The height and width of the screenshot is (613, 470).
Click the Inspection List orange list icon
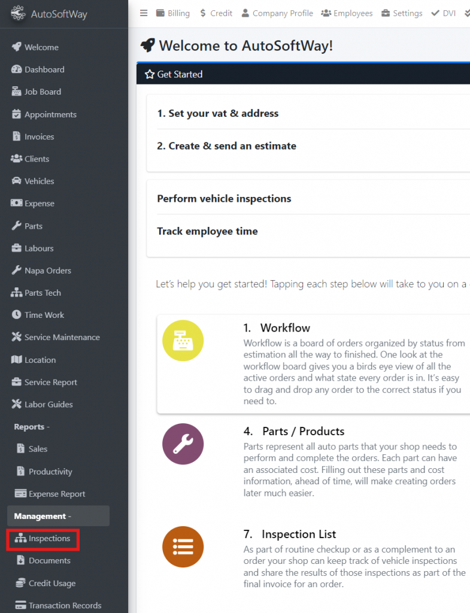coord(183,547)
